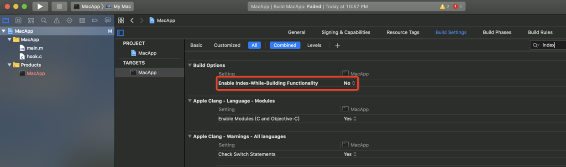Select the Levels view mode
Image resolution: width=566 pixels, height=167 pixels.
pyautogui.click(x=314, y=45)
